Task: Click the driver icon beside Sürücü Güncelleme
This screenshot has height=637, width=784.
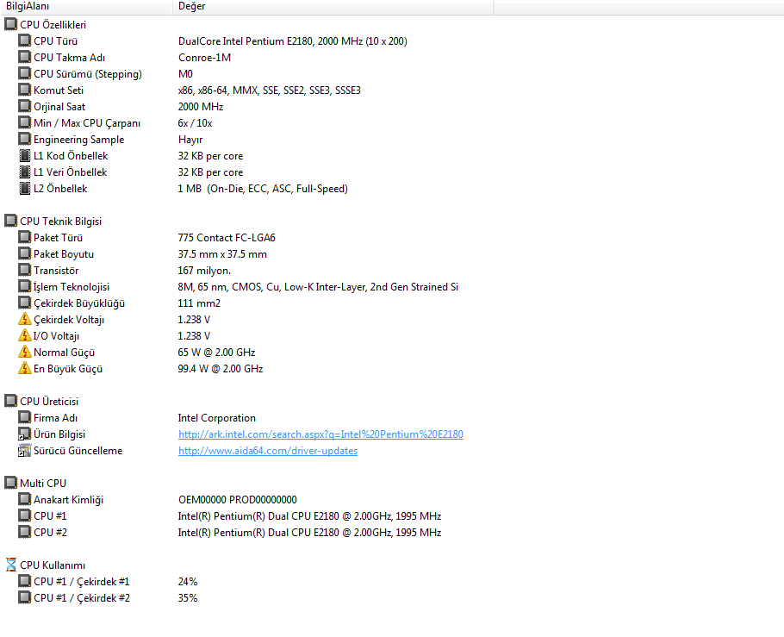Action: tap(24, 450)
